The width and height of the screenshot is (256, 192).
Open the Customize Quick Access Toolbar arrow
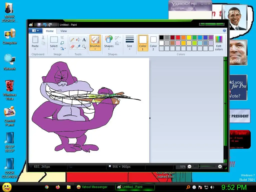pos(55,25)
